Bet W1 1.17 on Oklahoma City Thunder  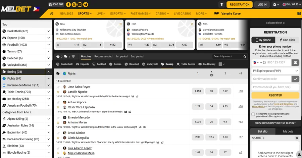[x=68, y=45]
